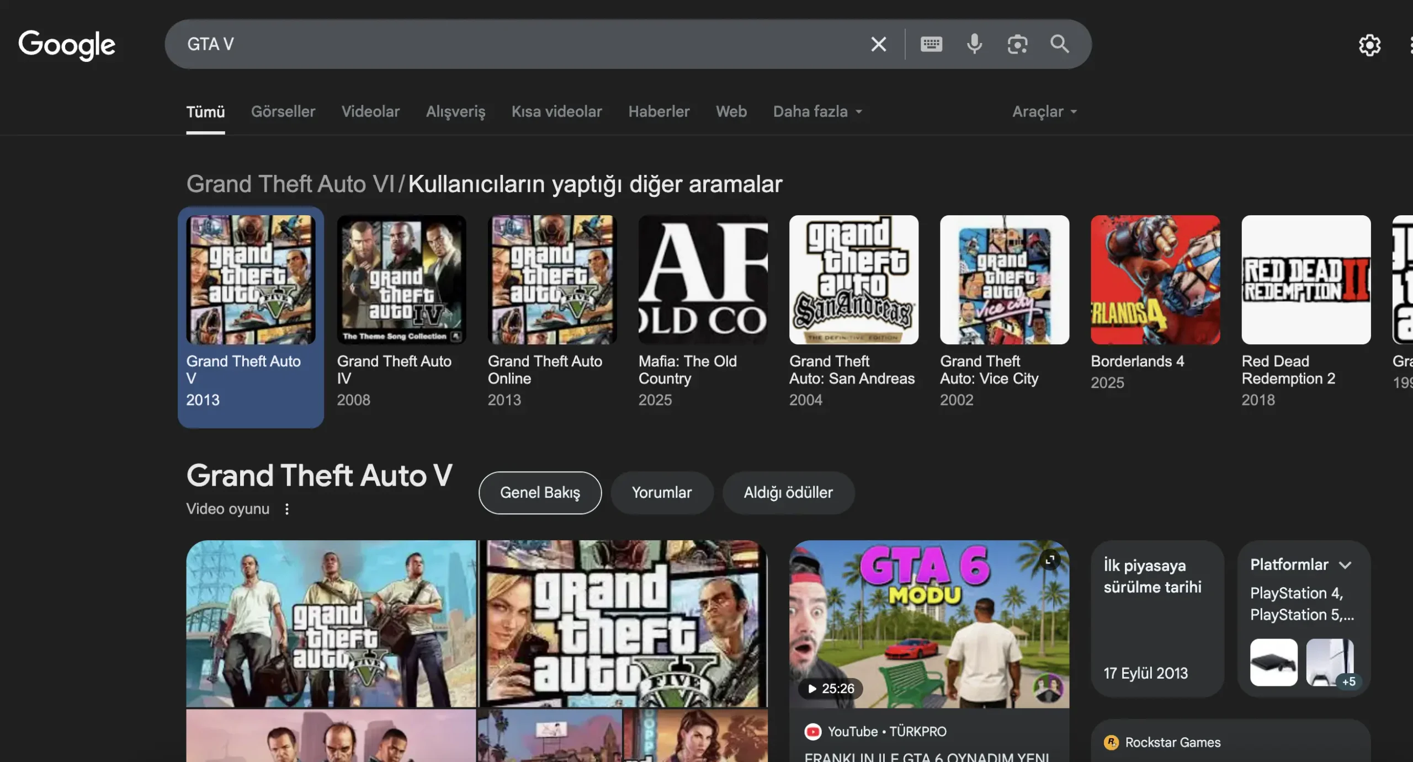
Task: Start voice search with the microphone icon
Action: (975, 44)
